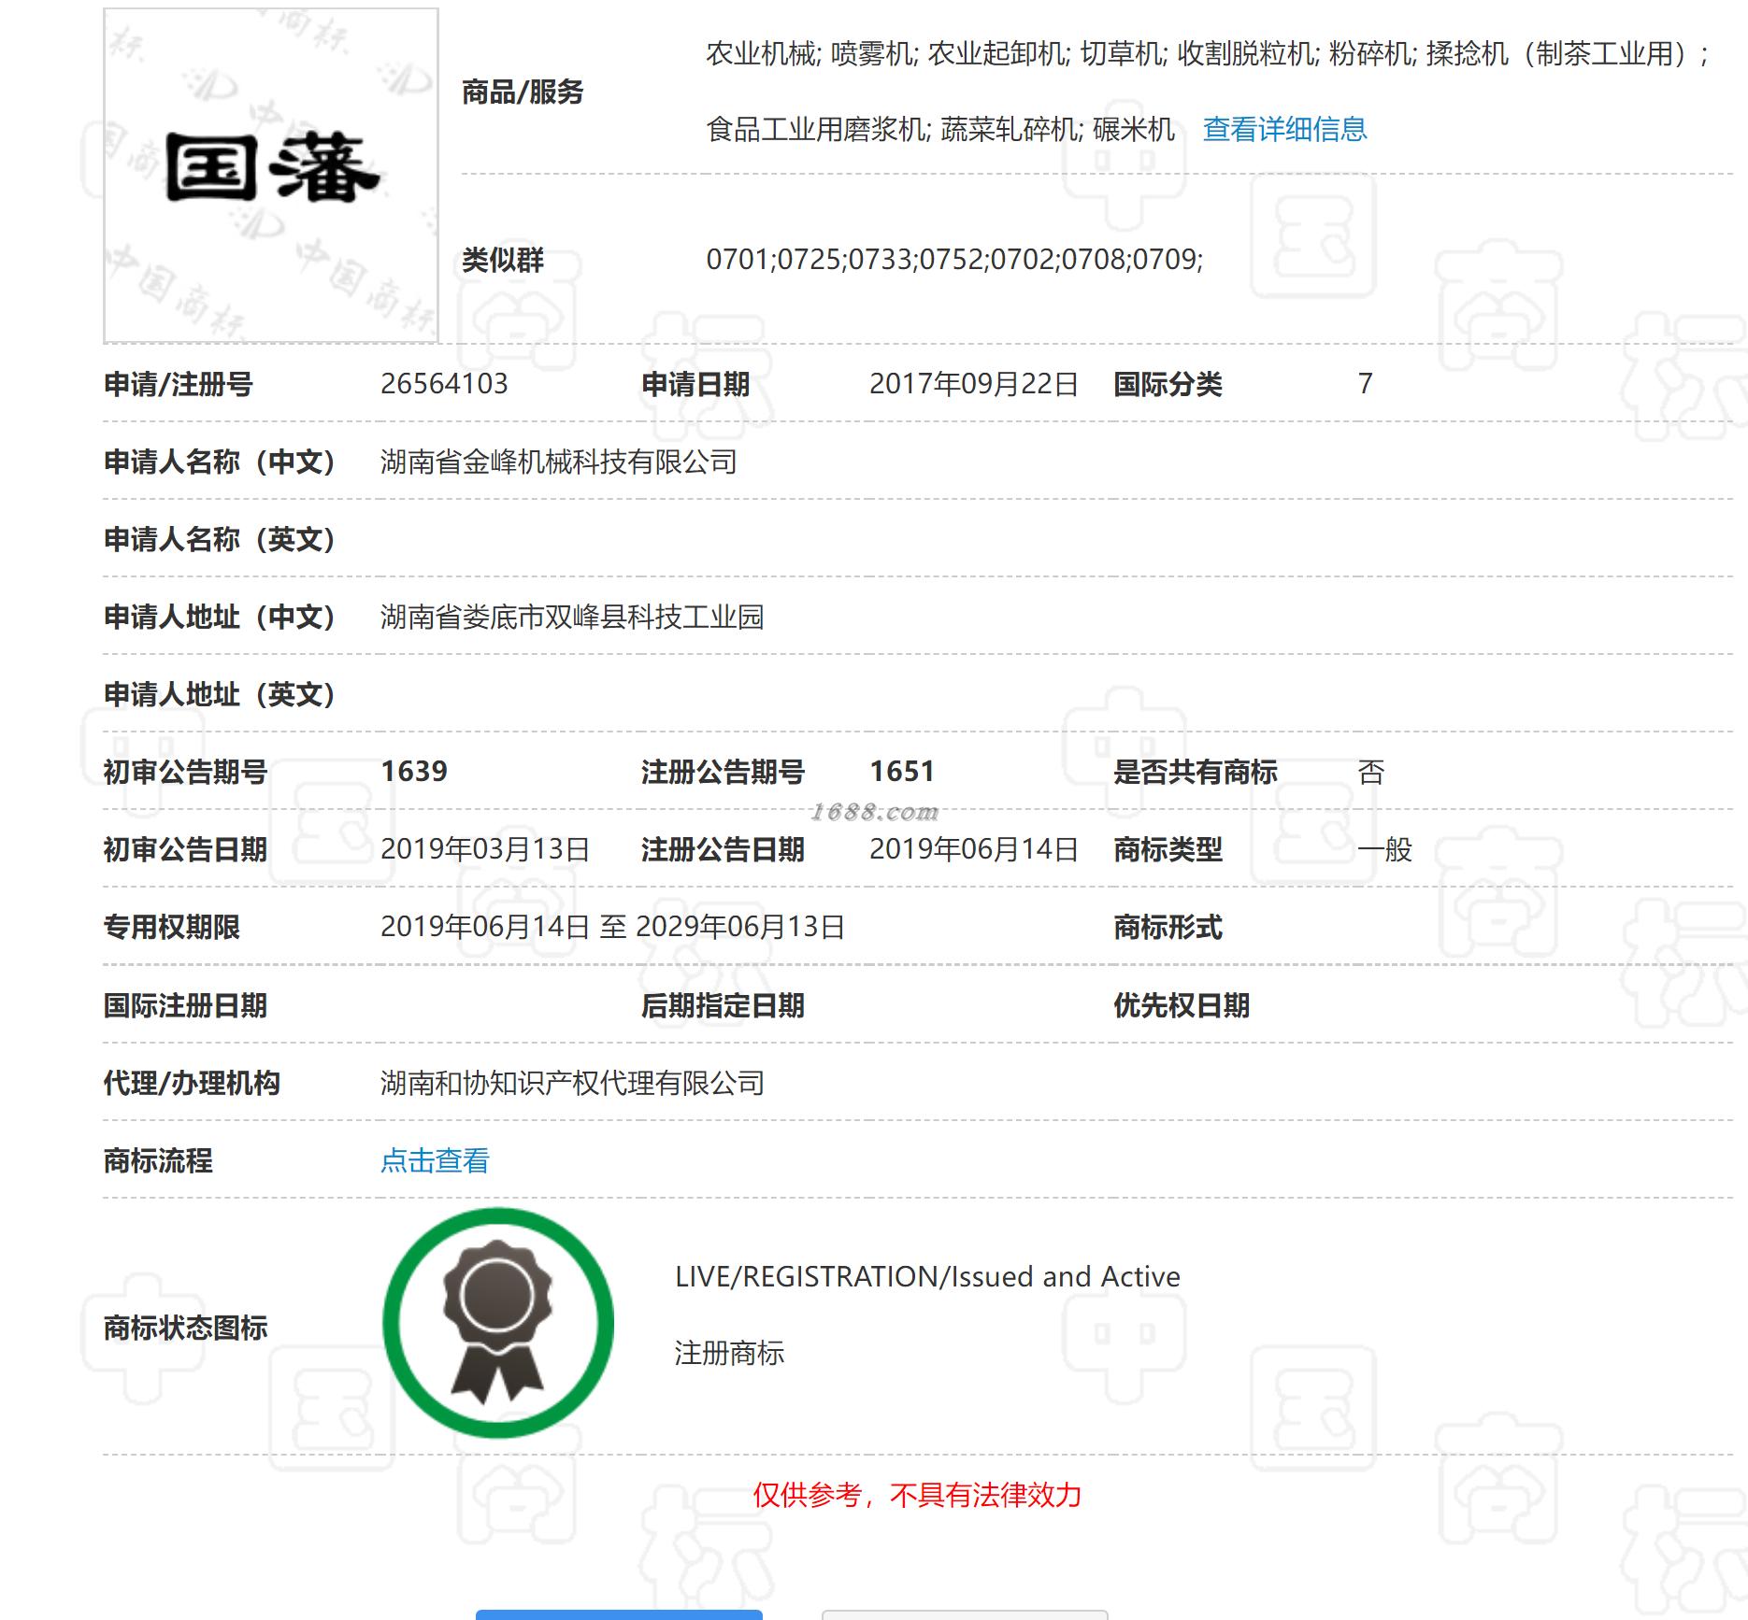
Task: Click the 注册公告日期 label
Action: pos(723,849)
